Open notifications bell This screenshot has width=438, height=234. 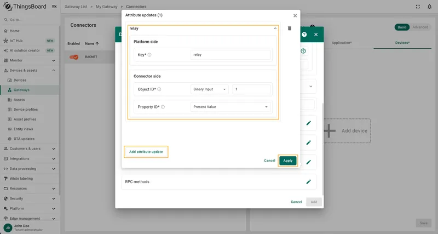tap(429, 7)
